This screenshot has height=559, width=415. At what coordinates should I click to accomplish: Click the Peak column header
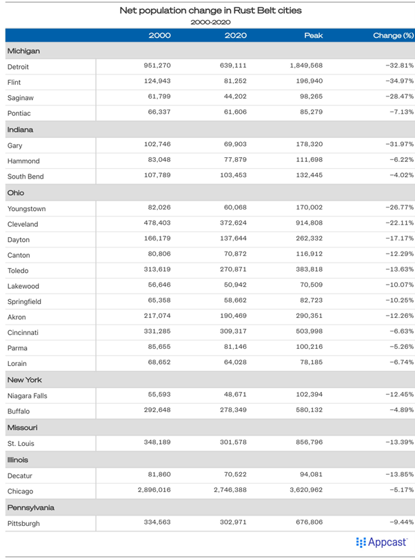314,35
